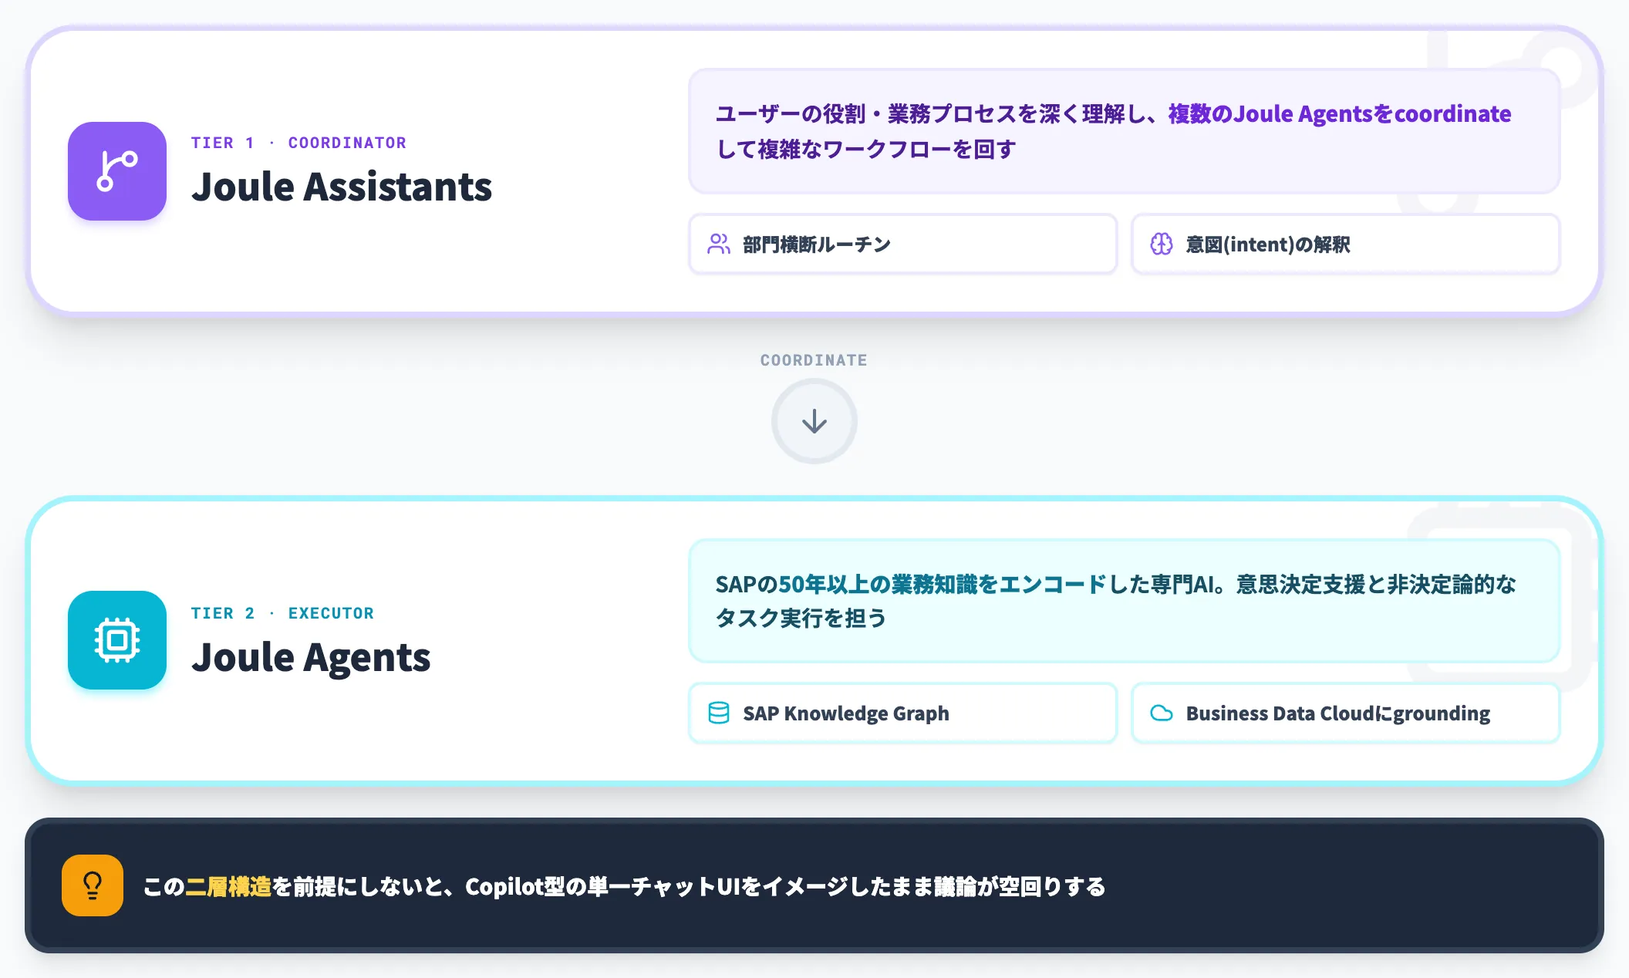Click the down arrow circle under COORDINATE

coord(814,421)
